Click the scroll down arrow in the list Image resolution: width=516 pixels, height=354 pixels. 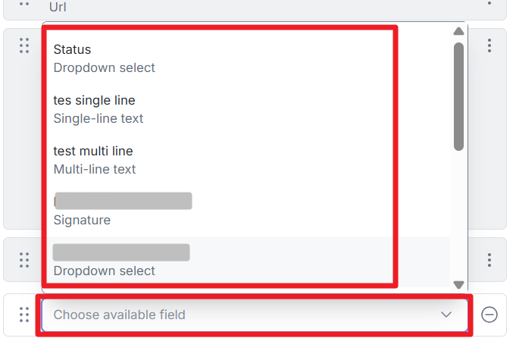[458, 284]
